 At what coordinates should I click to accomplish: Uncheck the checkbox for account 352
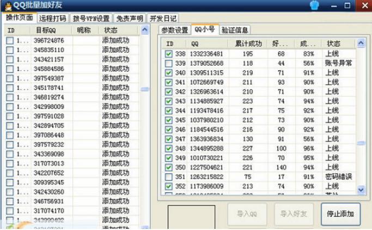pos(169,186)
